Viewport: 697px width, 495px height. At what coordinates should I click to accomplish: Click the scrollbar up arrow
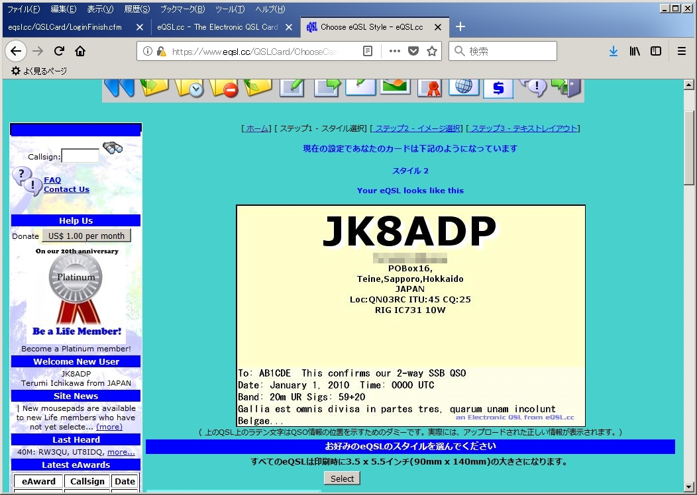pyautogui.click(x=689, y=84)
